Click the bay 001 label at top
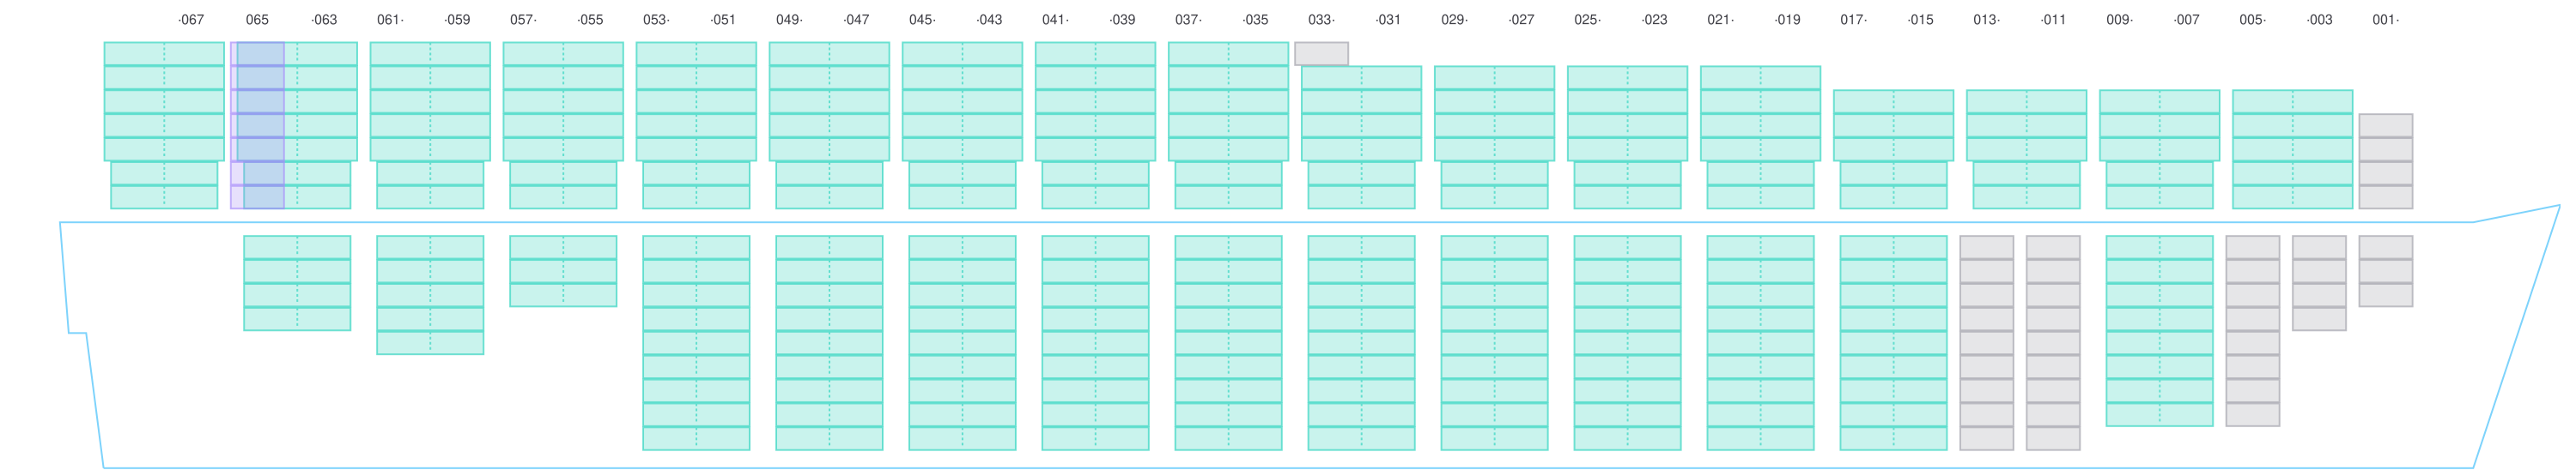The height and width of the screenshot is (470, 2576). 2384,20
